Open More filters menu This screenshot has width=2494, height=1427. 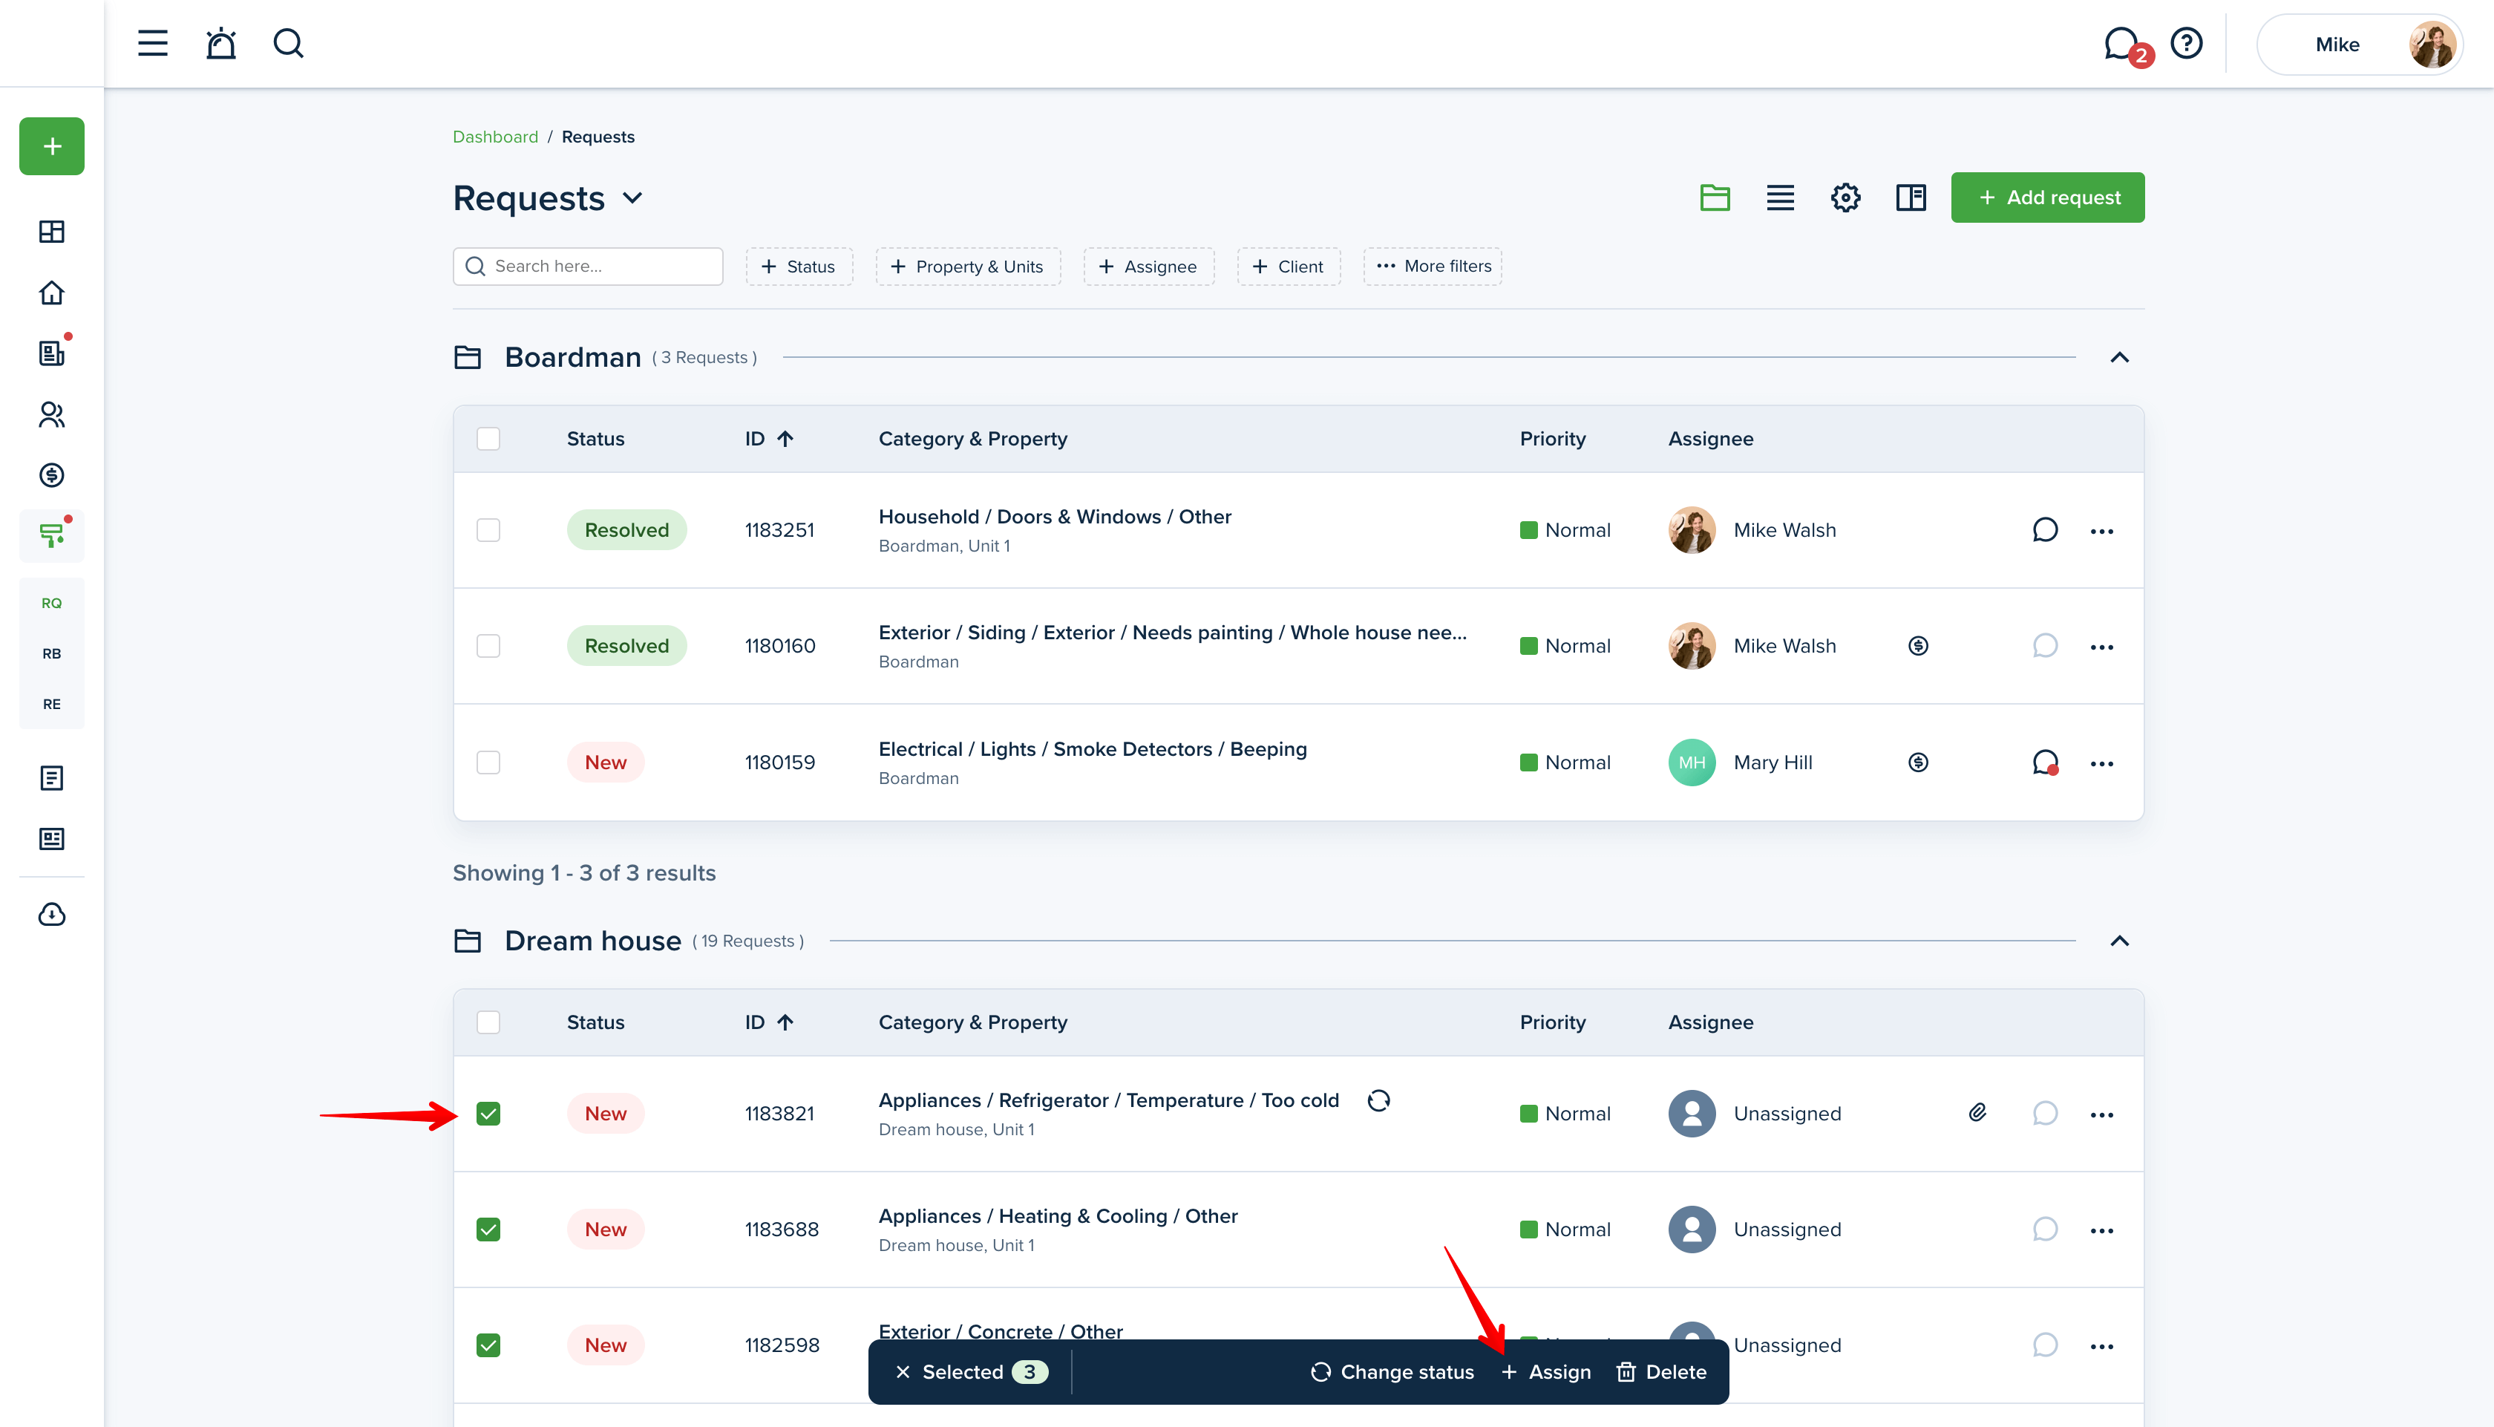1432,267
